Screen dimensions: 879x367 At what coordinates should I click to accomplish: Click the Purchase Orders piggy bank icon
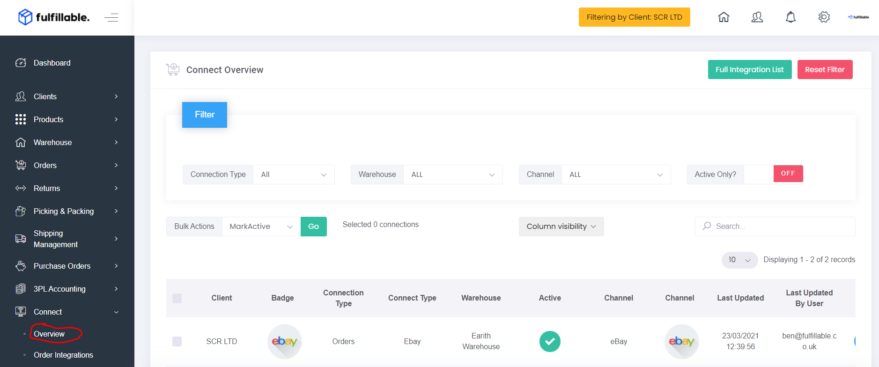[21, 266]
